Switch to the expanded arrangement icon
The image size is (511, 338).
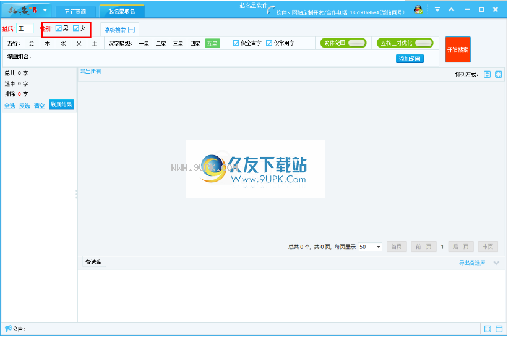click(x=498, y=74)
